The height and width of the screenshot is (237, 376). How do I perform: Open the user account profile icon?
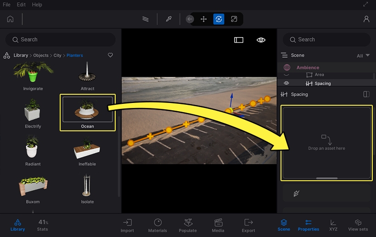366,19
